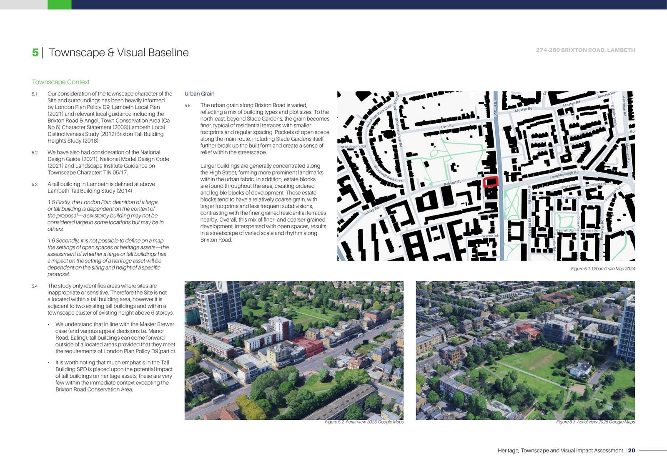The image size is (667, 472).
Task: Click paragraph number 5.4
Action: (x=35, y=286)
